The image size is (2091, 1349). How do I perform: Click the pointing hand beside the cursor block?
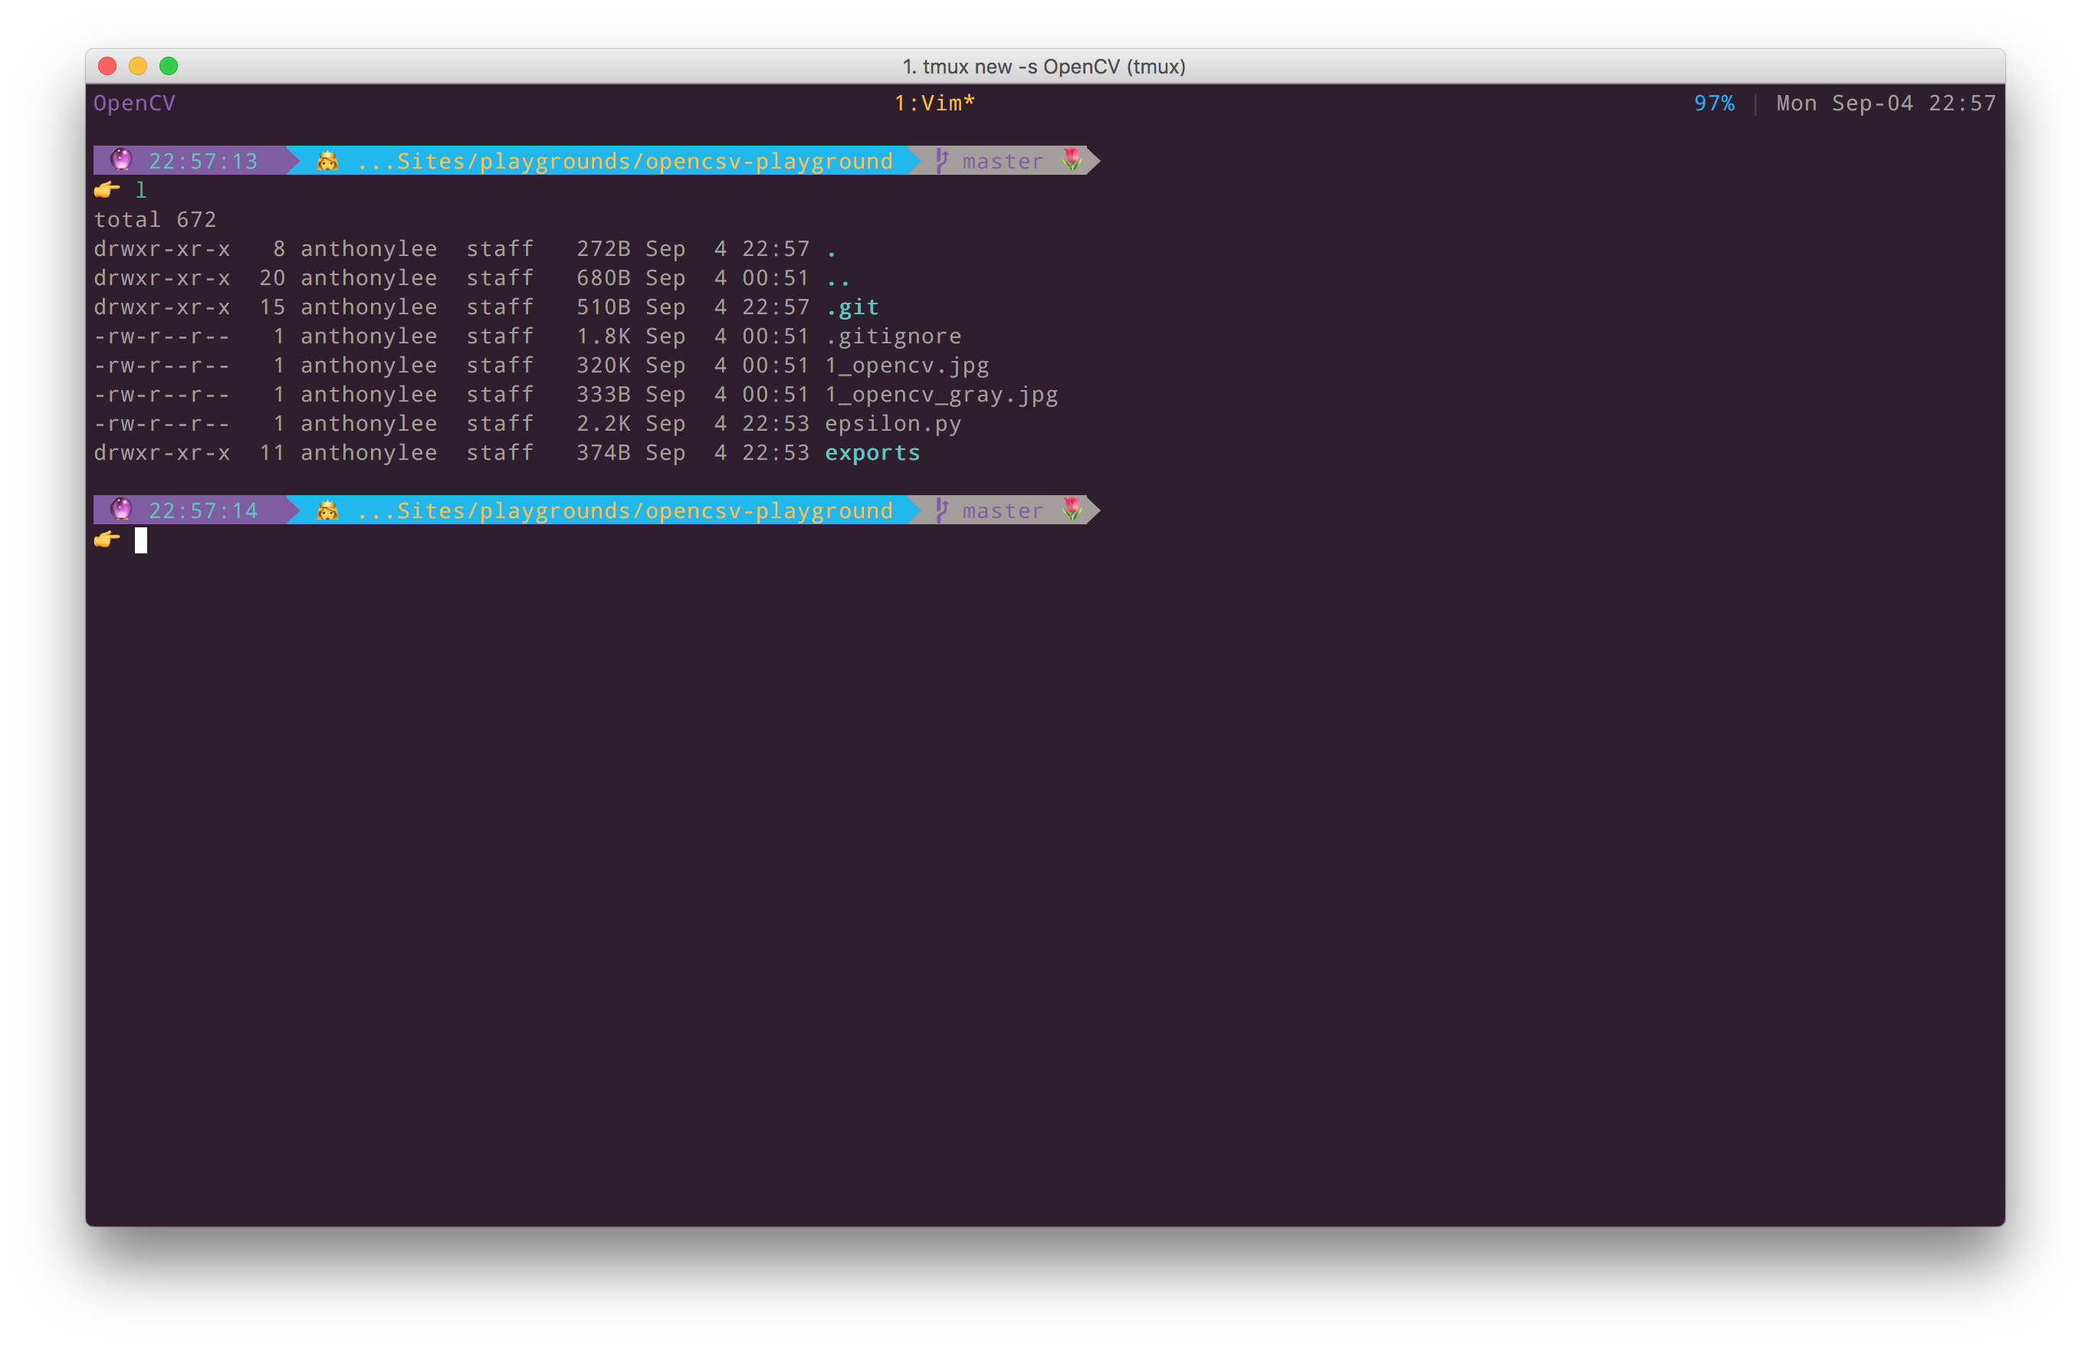(x=107, y=539)
